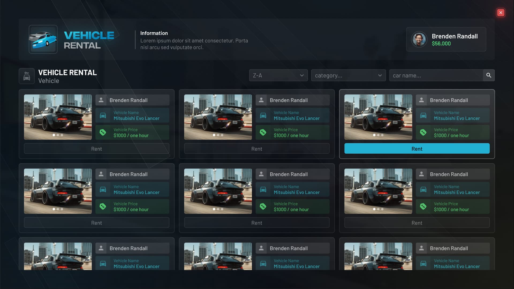This screenshot has width=514, height=289.
Task: Click the car icon on the bottom-middle vehicle card
Action: click(x=263, y=263)
